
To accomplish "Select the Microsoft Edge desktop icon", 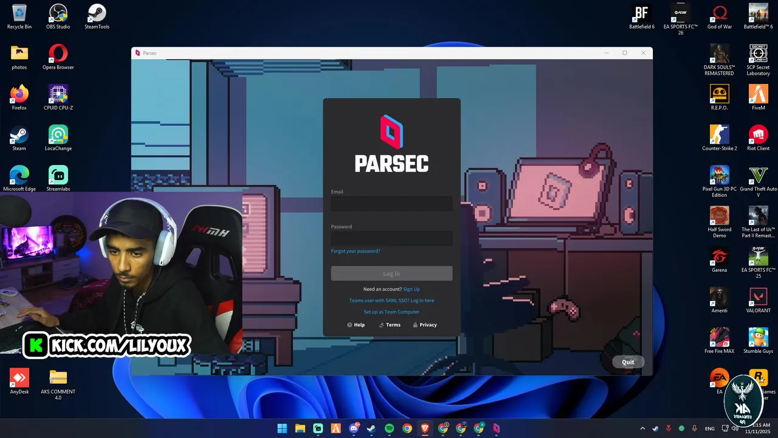I will (19, 179).
